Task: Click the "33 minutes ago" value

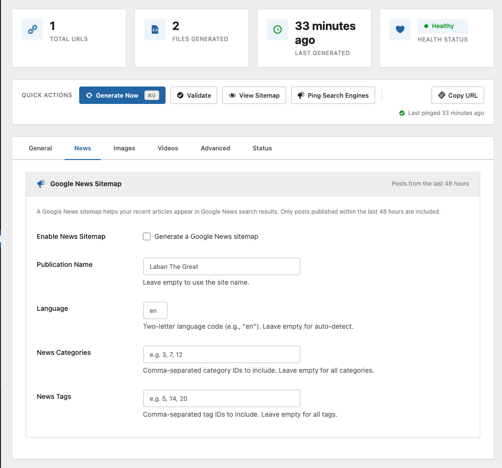Action: click(325, 33)
